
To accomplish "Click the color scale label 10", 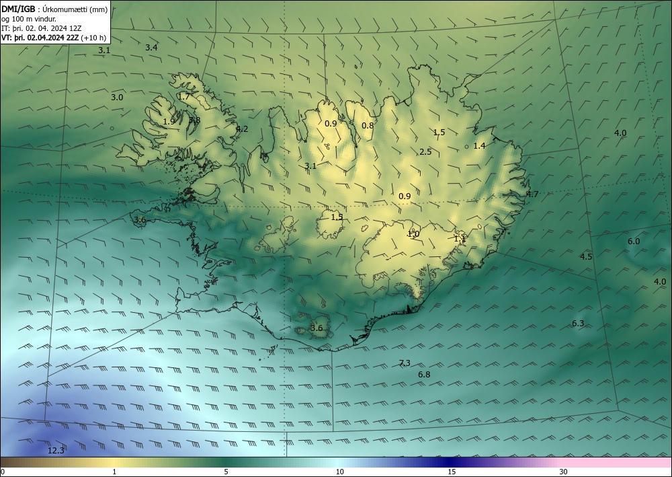I will point(339,472).
